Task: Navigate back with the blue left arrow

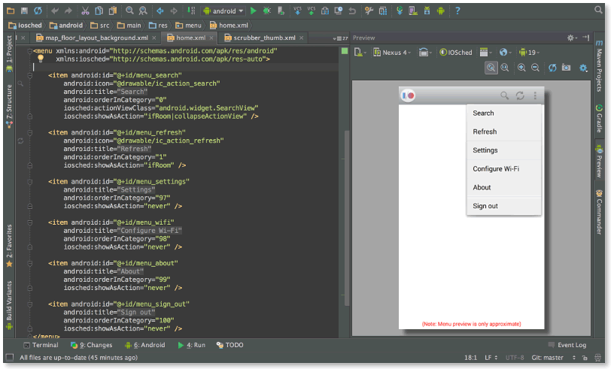Action: (x=160, y=11)
